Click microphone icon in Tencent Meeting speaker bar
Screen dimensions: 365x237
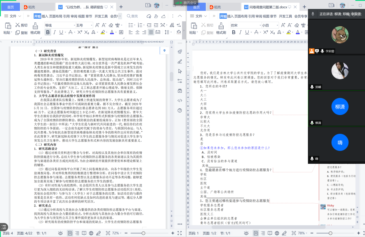pos(313,14)
